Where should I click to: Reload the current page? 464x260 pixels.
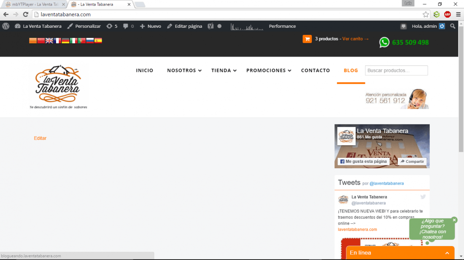(x=26, y=14)
